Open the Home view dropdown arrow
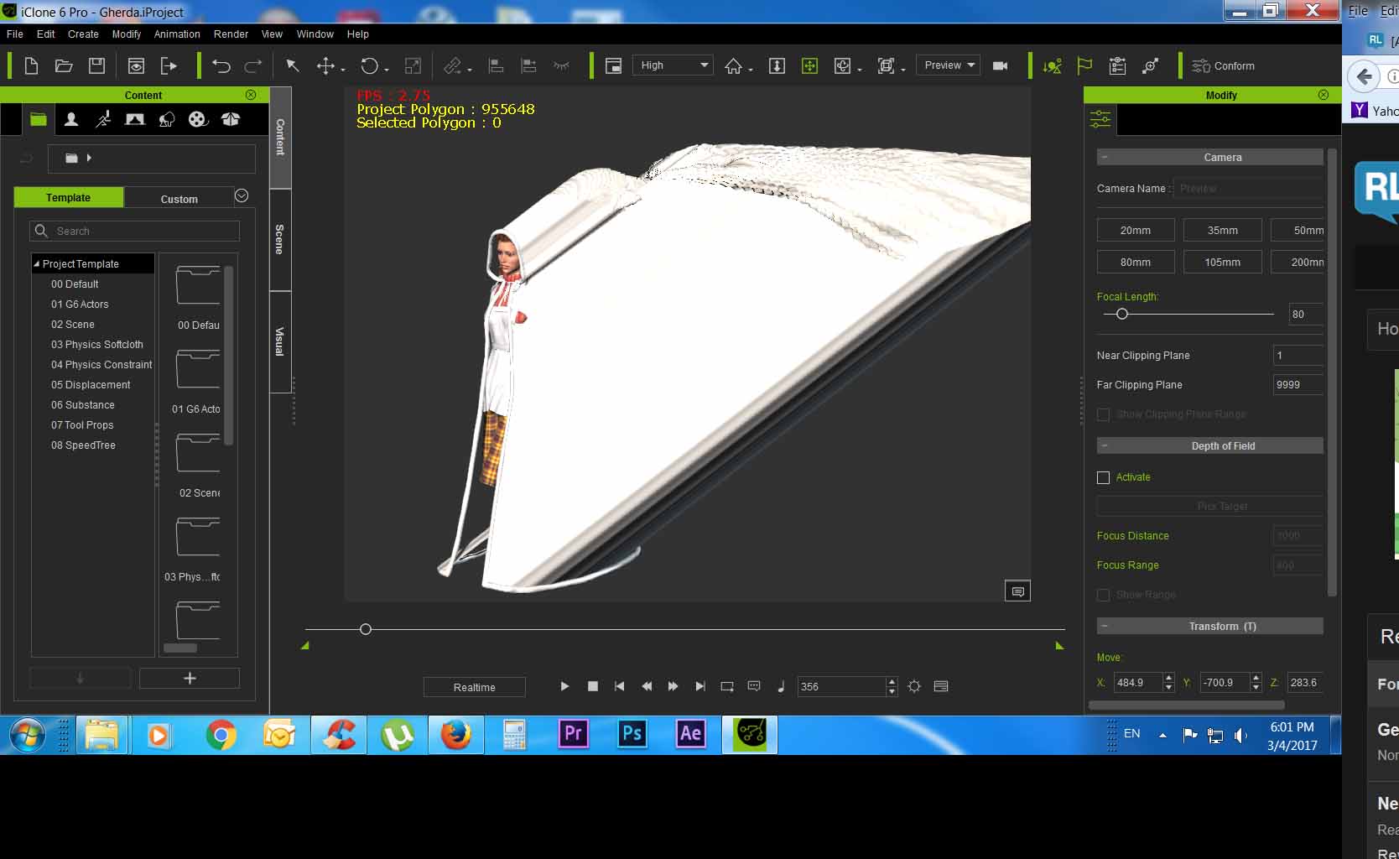 [x=751, y=70]
